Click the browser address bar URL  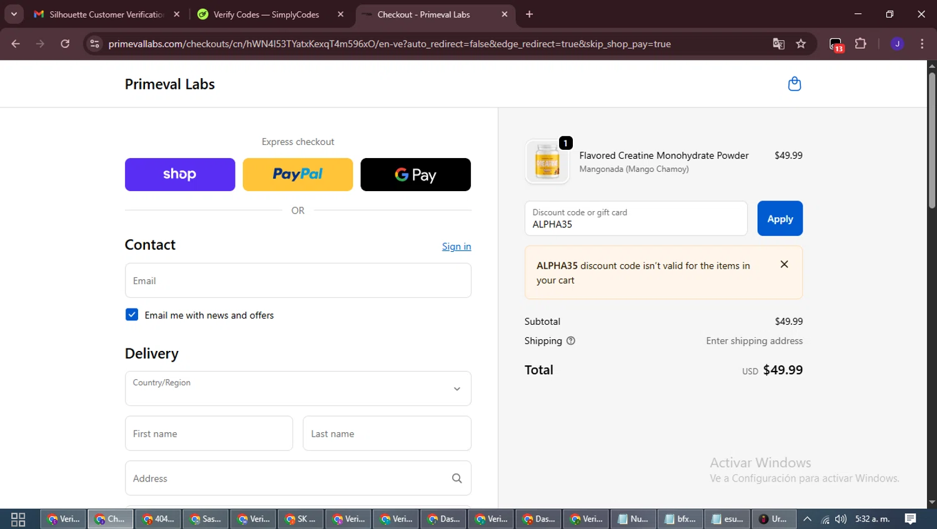pos(390,44)
